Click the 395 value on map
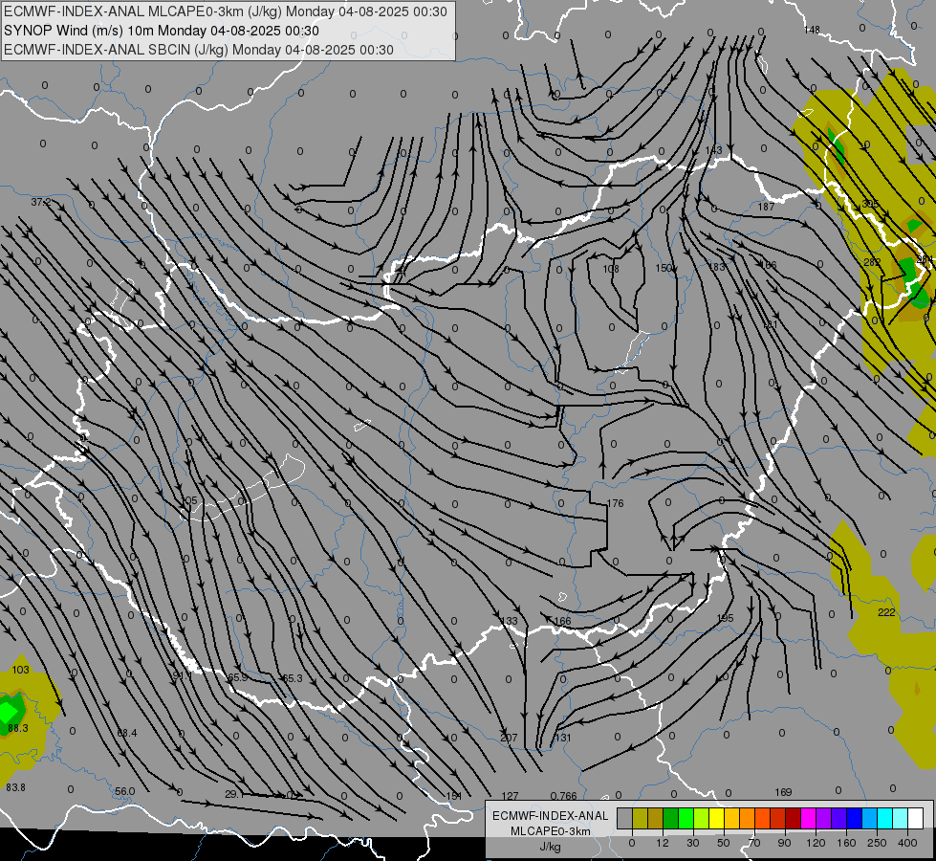This screenshot has width=936, height=861. tap(870, 204)
